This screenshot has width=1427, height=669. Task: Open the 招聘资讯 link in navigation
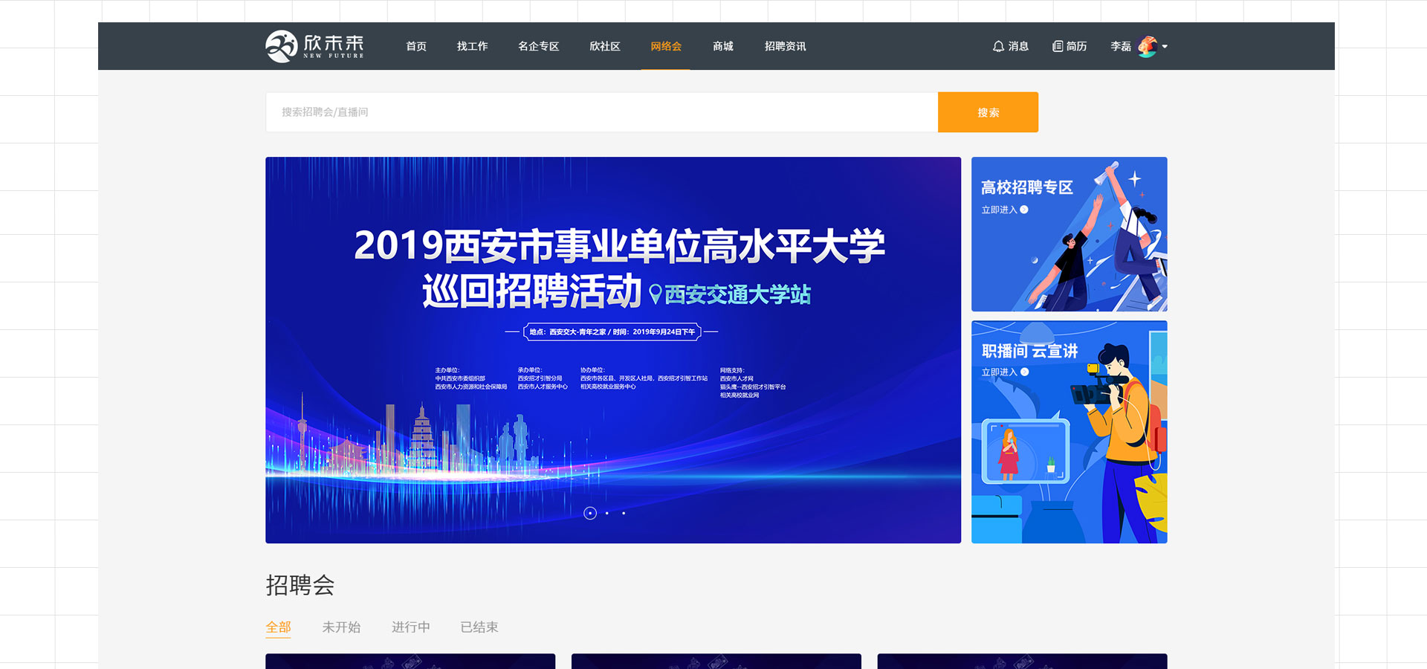tap(785, 46)
